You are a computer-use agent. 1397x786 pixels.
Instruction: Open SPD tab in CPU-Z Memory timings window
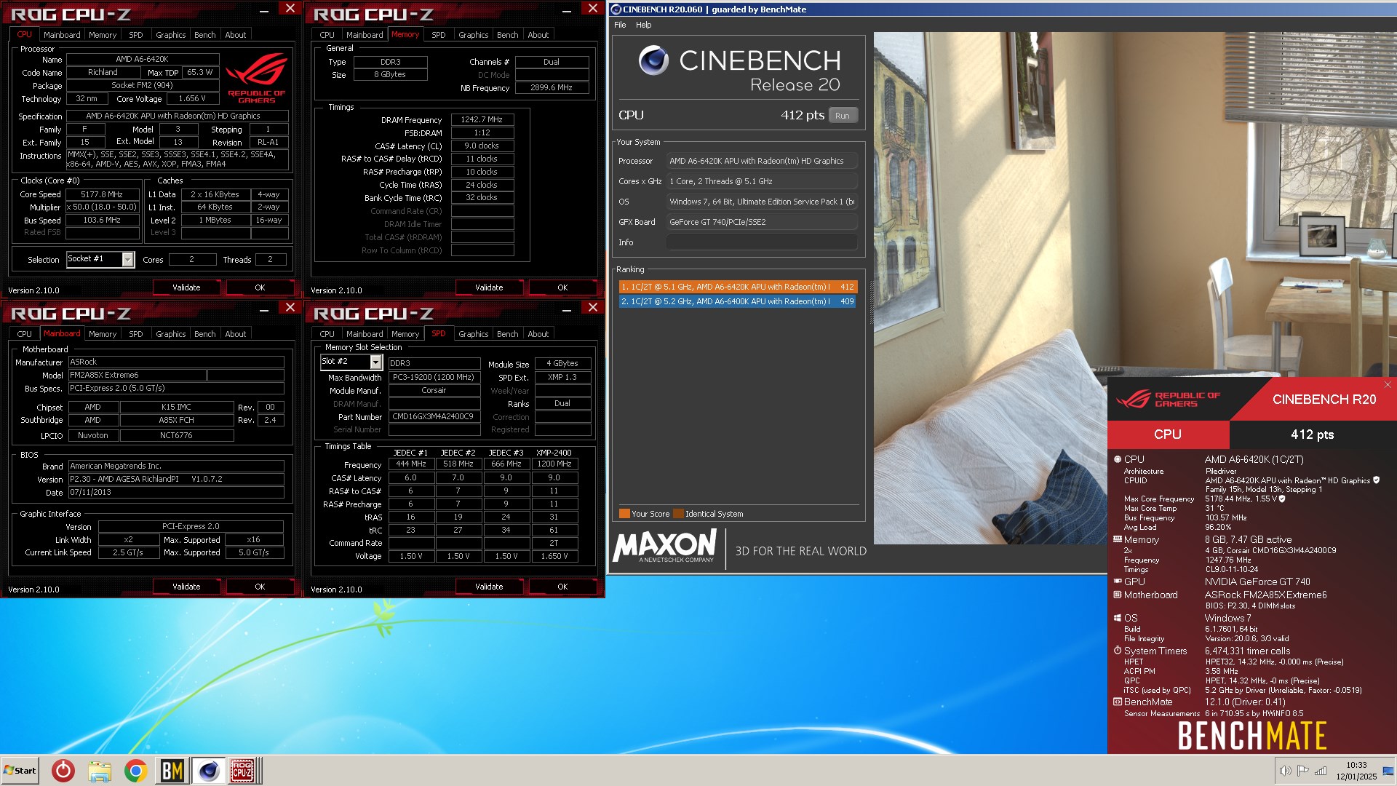tap(438, 35)
